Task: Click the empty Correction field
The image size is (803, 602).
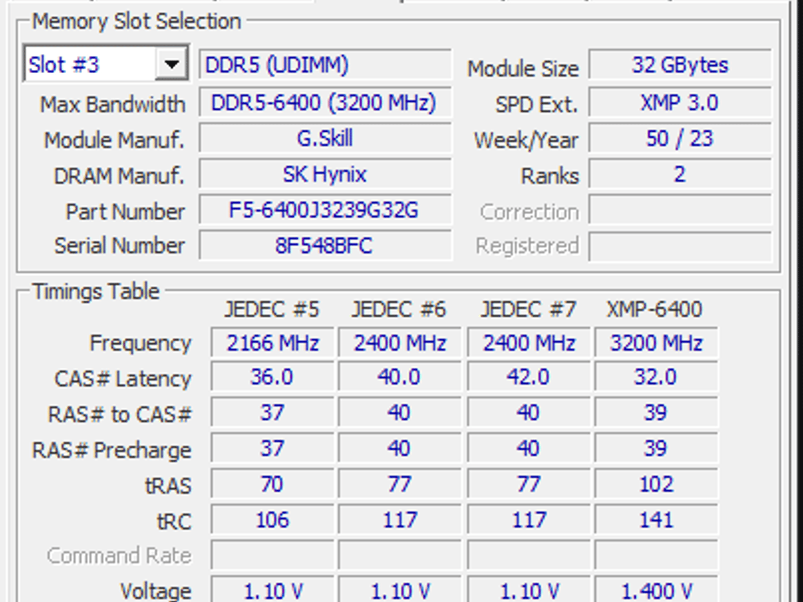Action: point(680,210)
